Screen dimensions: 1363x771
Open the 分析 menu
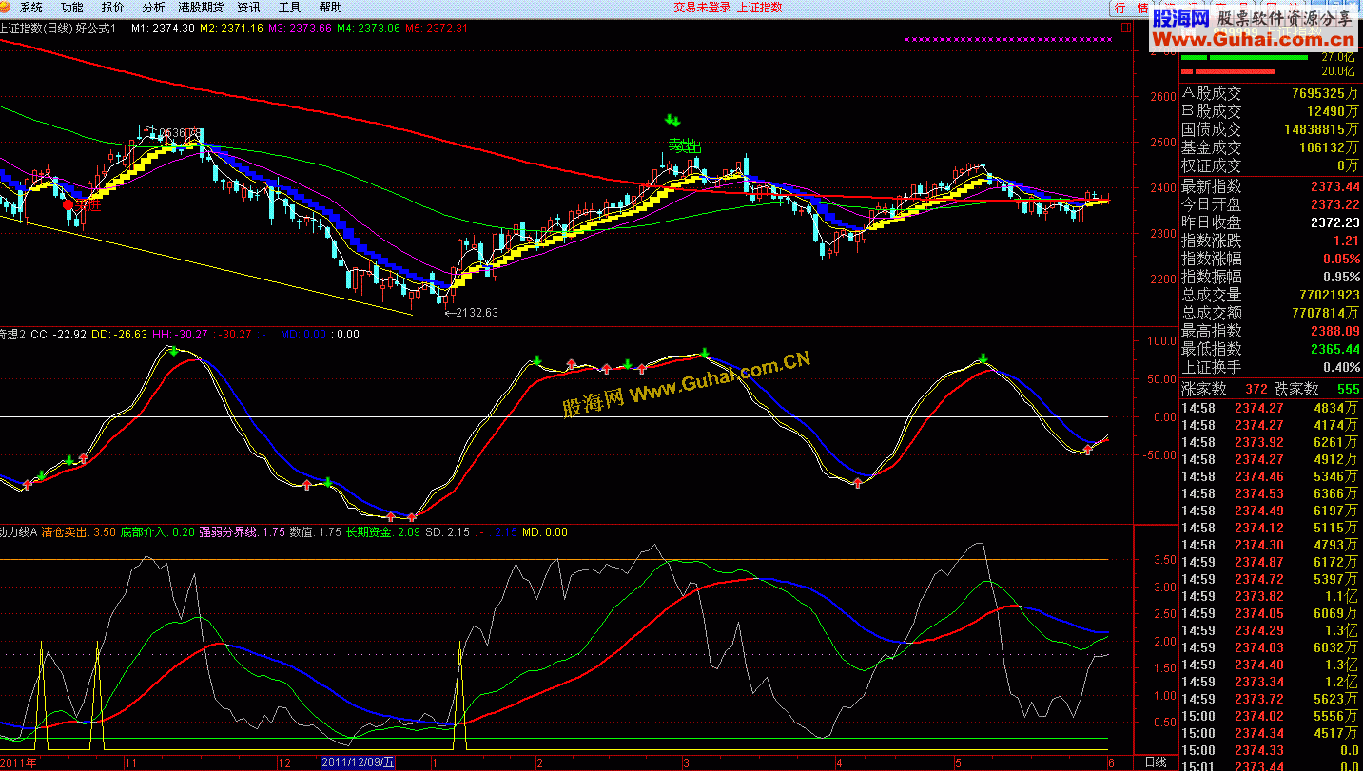pyautogui.click(x=153, y=7)
